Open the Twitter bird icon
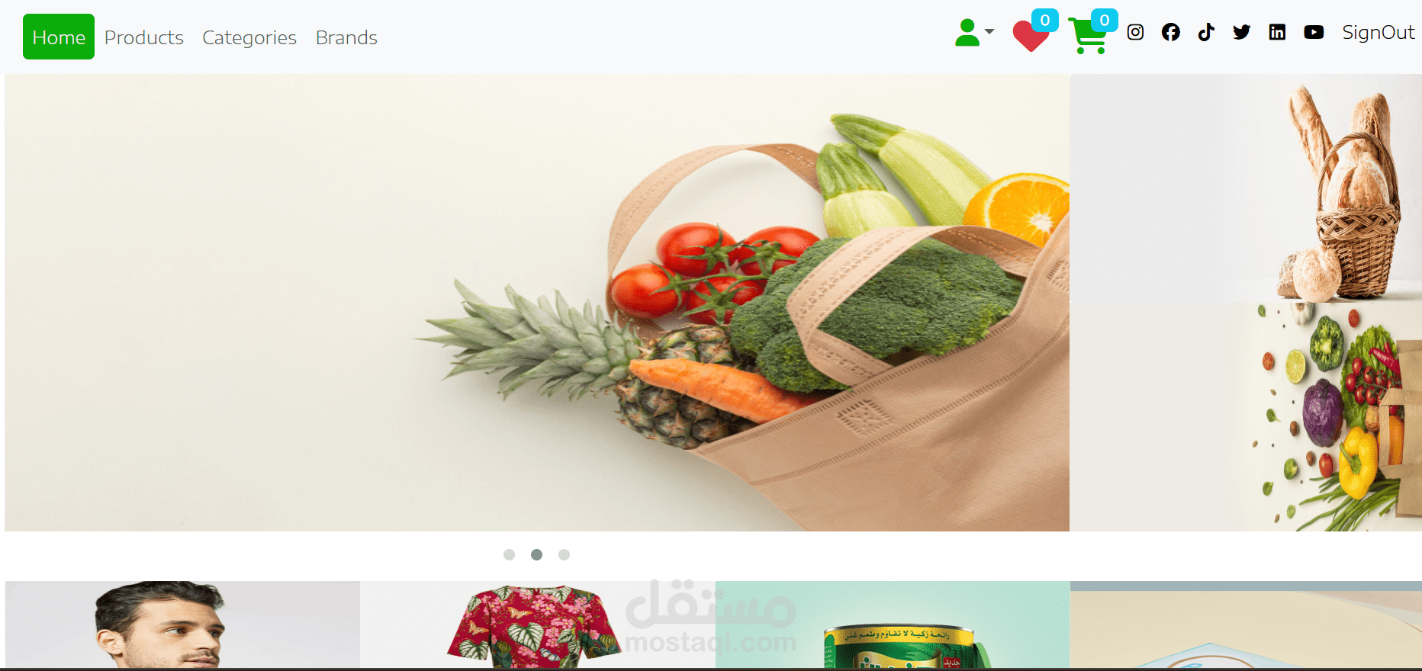 tap(1241, 32)
